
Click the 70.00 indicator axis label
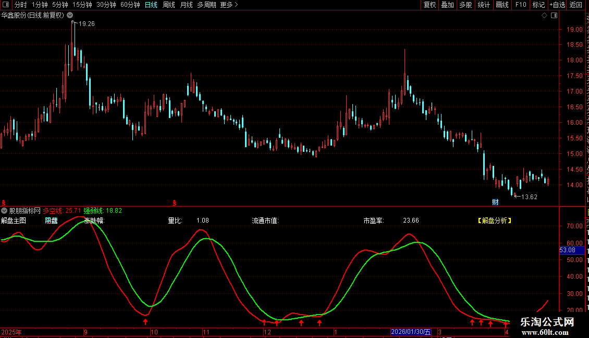click(574, 226)
